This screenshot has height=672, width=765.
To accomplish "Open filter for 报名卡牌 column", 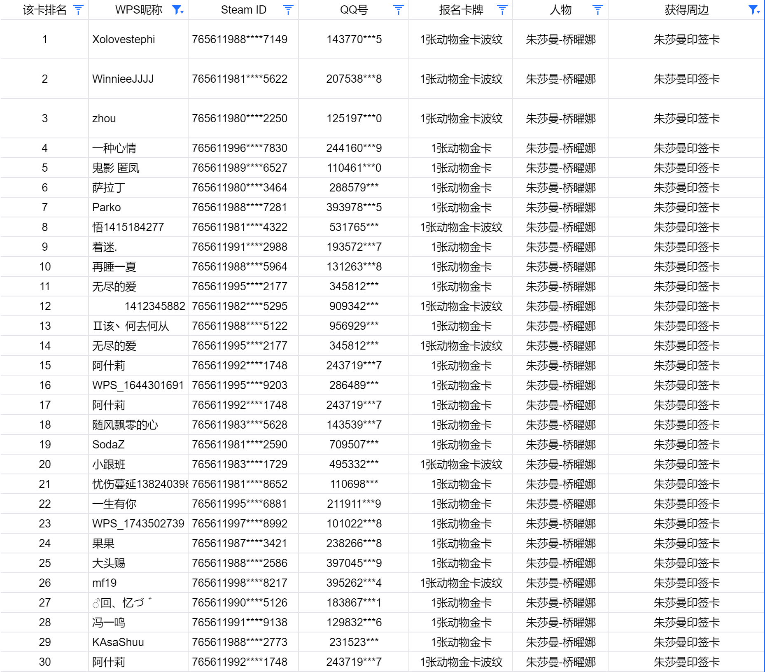I will pyautogui.click(x=502, y=10).
